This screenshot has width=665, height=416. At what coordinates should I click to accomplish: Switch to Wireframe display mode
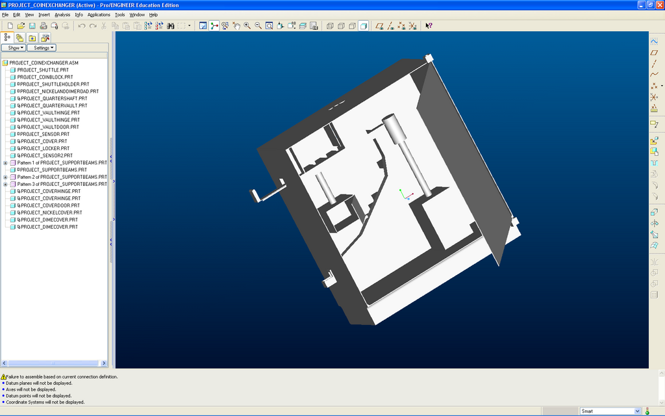(x=330, y=26)
